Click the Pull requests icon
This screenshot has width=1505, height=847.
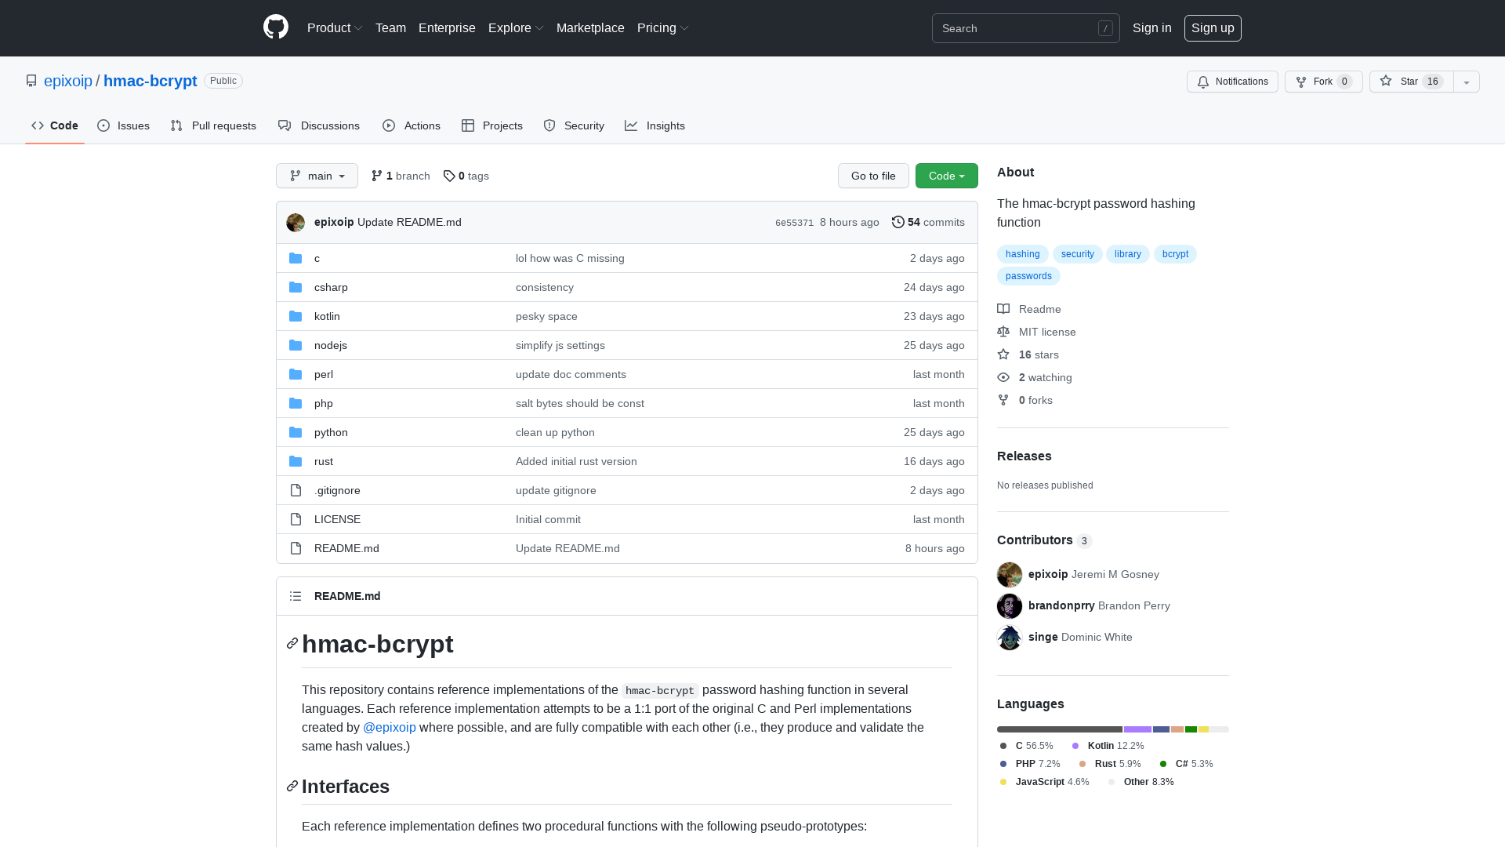point(176,125)
